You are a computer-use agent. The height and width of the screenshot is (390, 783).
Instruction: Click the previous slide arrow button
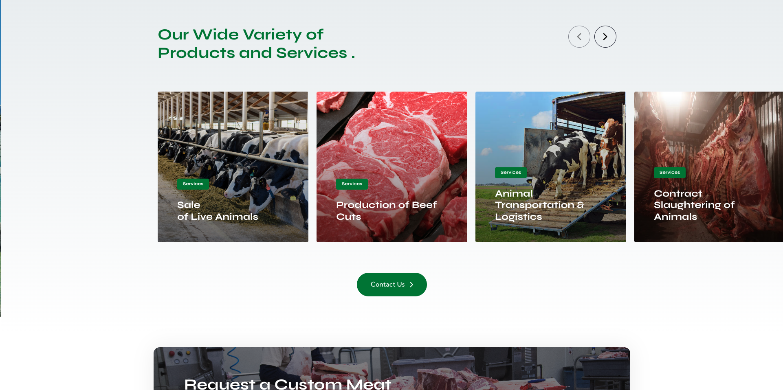[579, 37]
